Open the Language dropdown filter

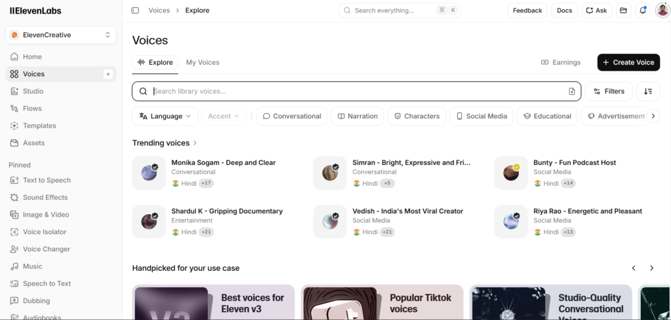165,116
